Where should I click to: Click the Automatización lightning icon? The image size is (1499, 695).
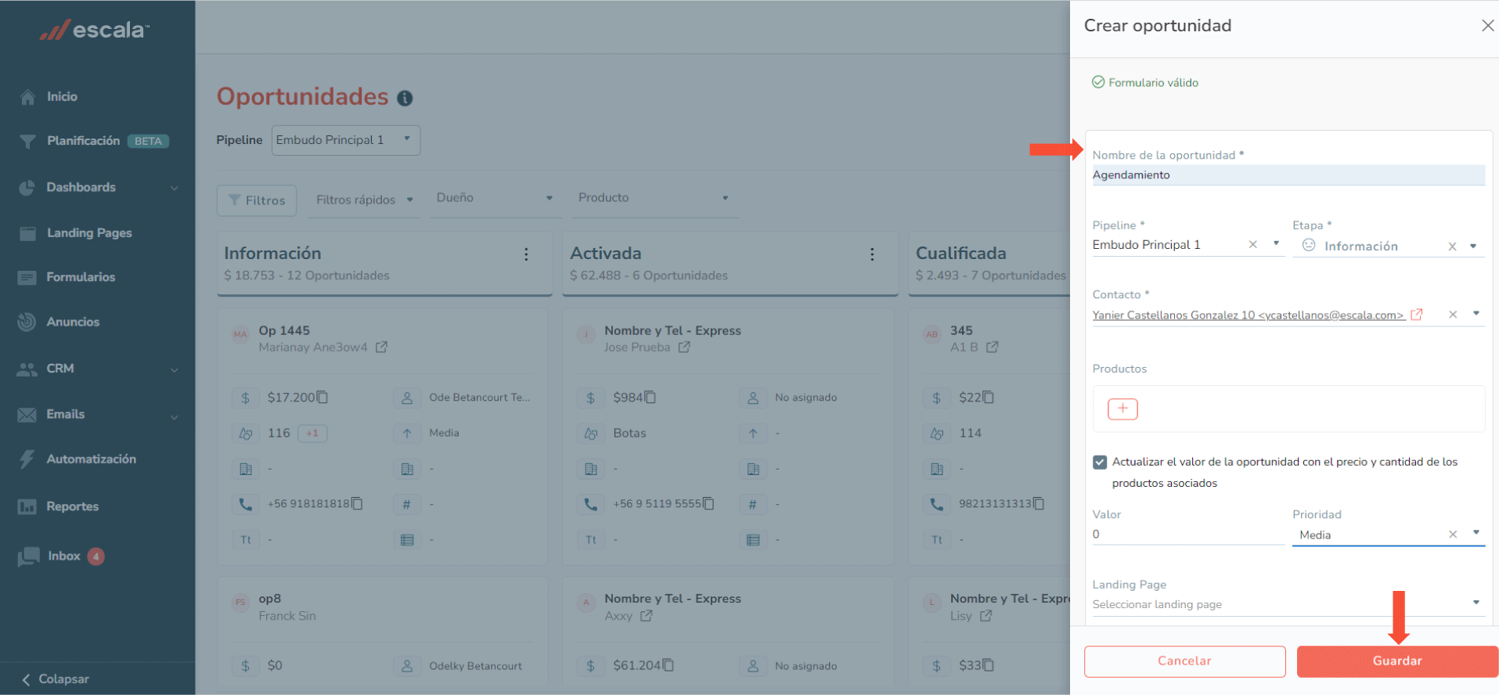point(27,459)
